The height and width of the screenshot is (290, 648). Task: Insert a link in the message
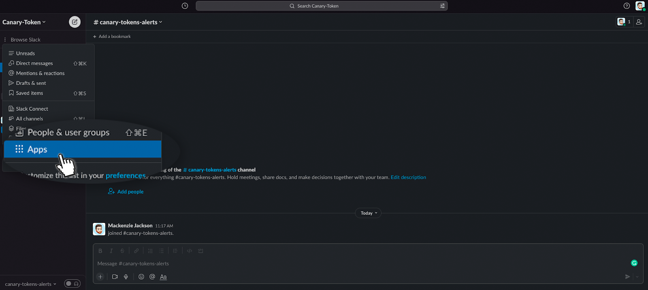136,251
